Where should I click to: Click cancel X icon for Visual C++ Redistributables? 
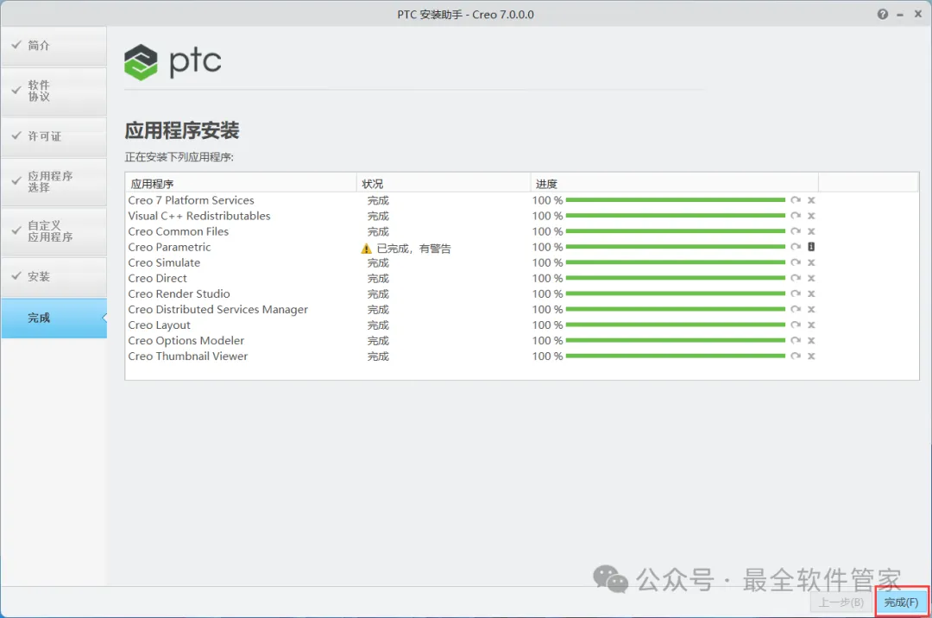(x=811, y=216)
